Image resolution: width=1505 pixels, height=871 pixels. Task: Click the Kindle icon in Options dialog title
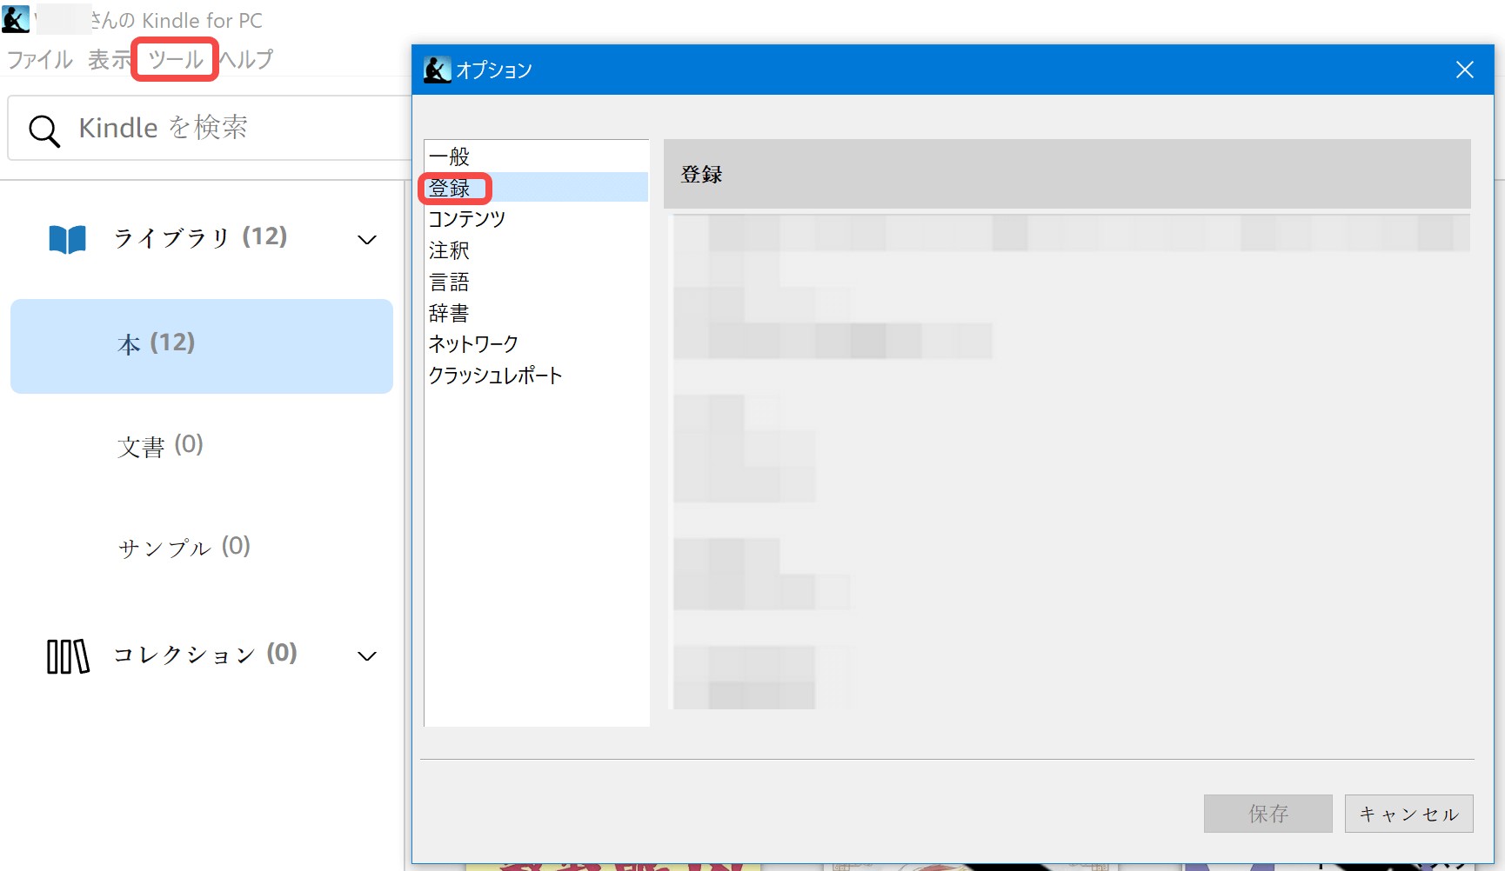pos(437,70)
